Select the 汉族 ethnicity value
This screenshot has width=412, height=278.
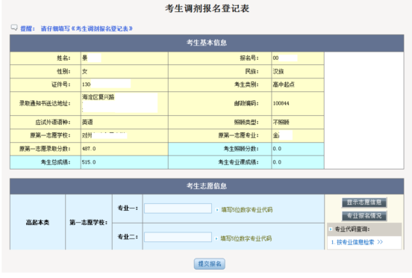click(x=278, y=72)
